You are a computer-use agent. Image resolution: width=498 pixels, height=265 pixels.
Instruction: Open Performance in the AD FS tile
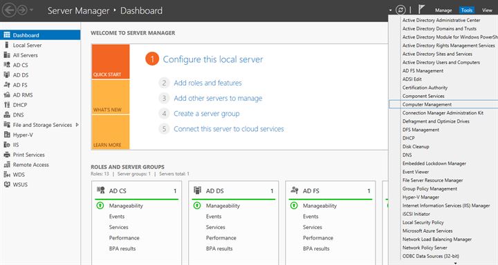coord(318,237)
